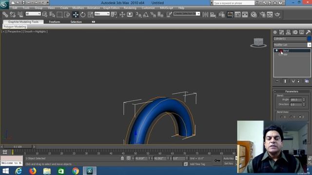Image resolution: width=312 pixels, height=175 pixels.
Task: Click the blue object color swatch
Action: [309, 39]
